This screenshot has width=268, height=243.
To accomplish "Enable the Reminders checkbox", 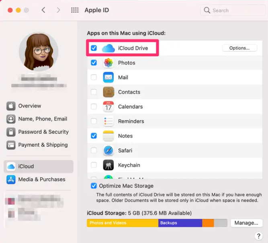I will 94,121.
